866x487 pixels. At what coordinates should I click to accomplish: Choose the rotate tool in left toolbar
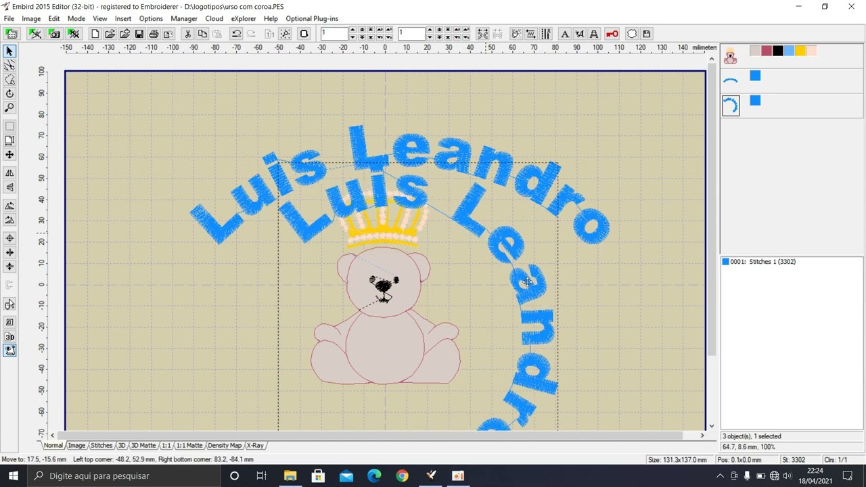click(9, 94)
